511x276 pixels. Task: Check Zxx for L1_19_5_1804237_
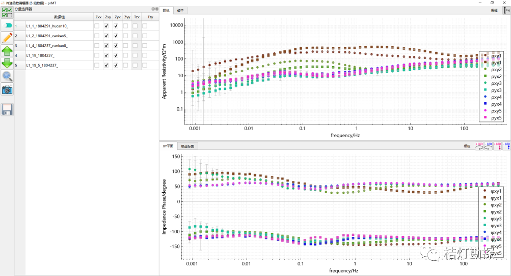tap(97, 65)
